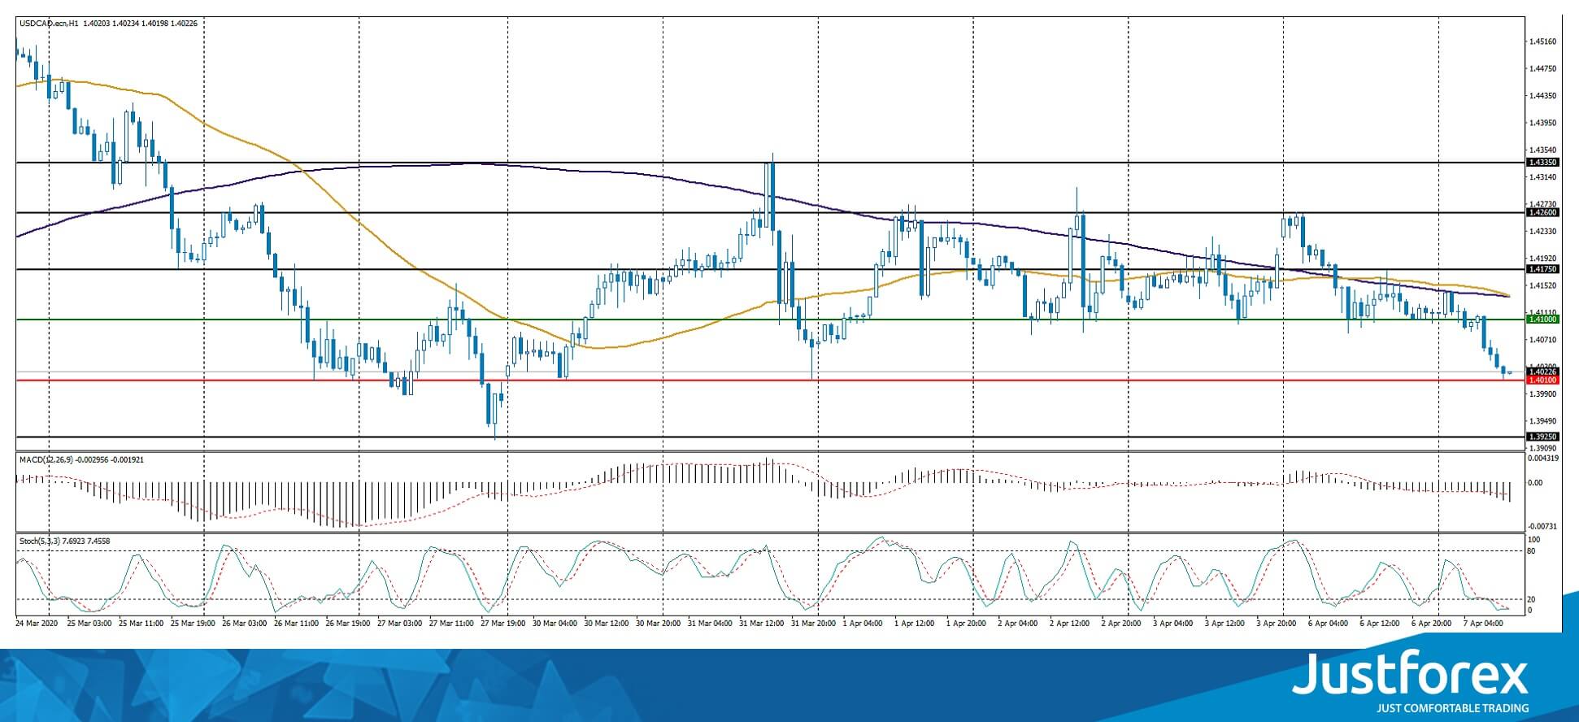Click the 30 Mar 04:00 time label
The width and height of the screenshot is (1579, 722).
(555, 623)
